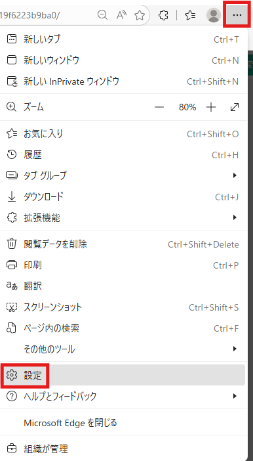The image size is (253, 461).
Task: Click the tab group icon beside タブ グループ
Action: pyautogui.click(x=12, y=176)
